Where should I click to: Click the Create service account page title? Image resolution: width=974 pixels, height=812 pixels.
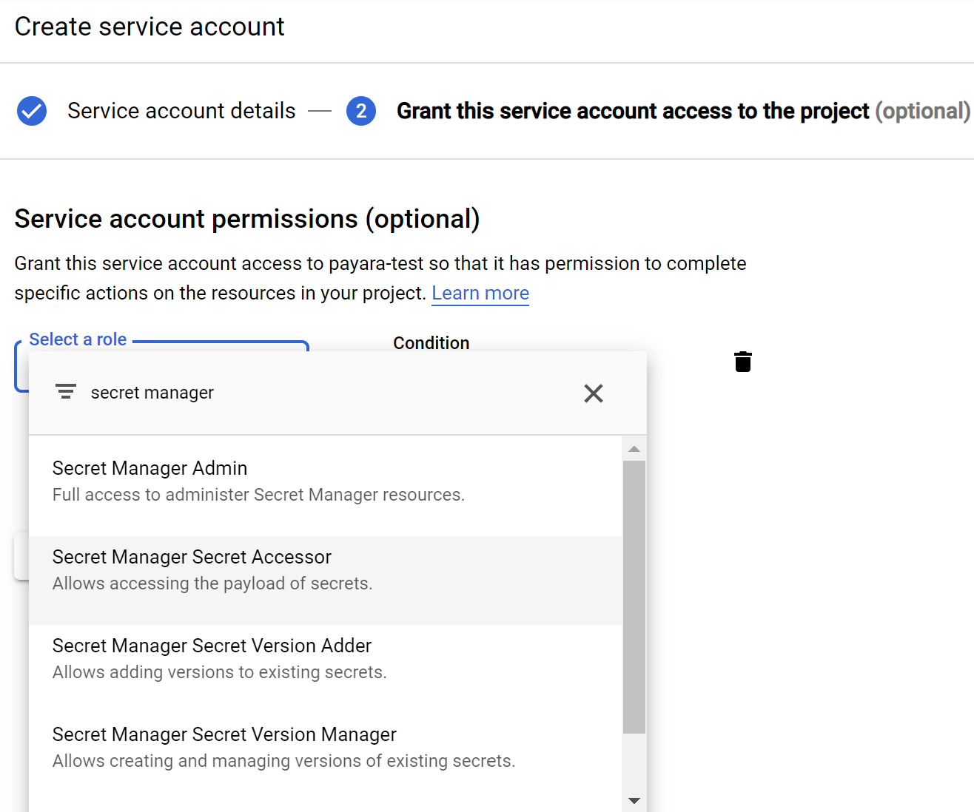tap(150, 27)
